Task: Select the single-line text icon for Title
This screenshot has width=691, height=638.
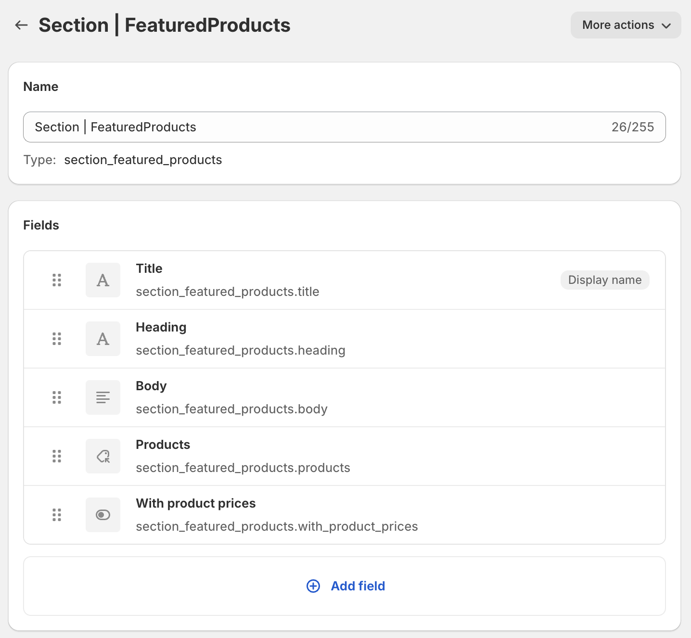Action: 102,280
